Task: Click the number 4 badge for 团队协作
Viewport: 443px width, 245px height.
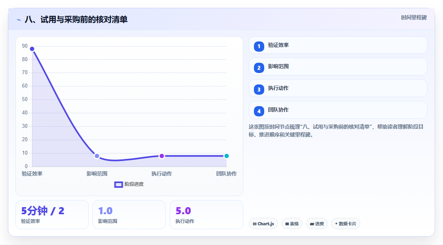Action: click(x=259, y=111)
